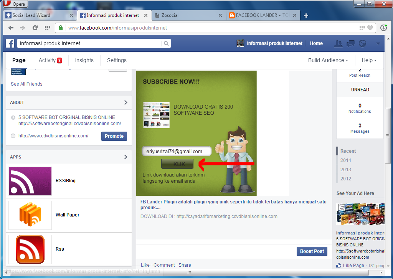The width and height of the screenshot is (393, 279).
Task: Open the Settings tab
Action: [x=117, y=60]
